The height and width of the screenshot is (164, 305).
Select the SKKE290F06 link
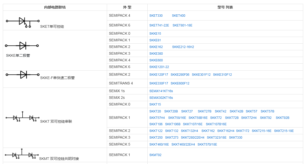pyautogui.click(x=180, y=75)
